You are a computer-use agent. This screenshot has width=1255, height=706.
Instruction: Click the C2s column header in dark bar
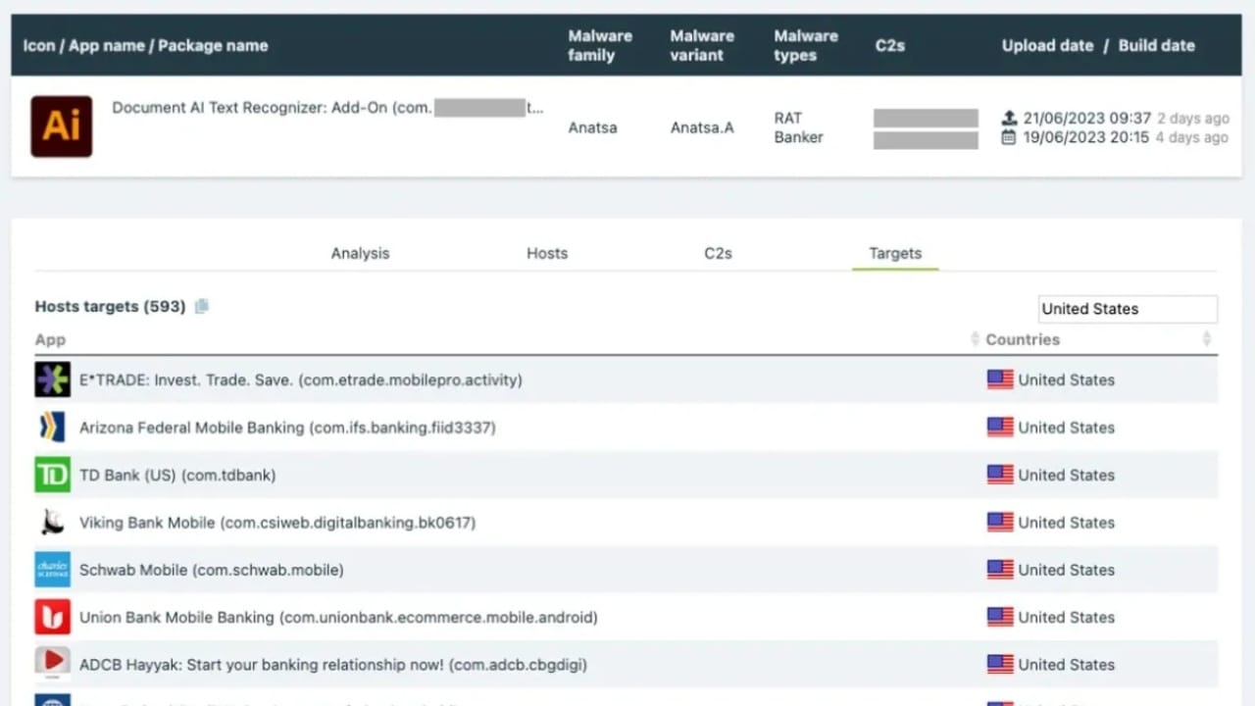point(889,45)
